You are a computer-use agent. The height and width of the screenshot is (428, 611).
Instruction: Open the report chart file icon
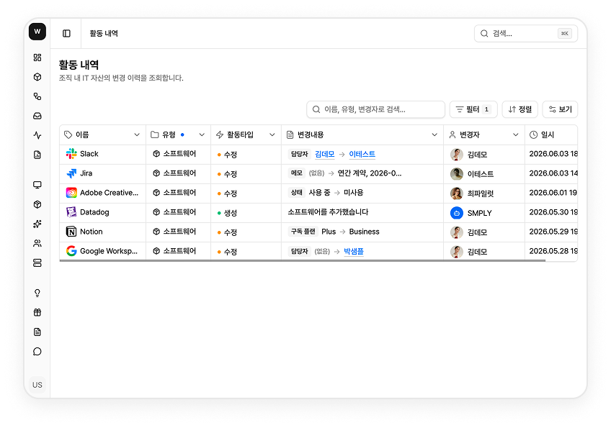coord(37,155)
